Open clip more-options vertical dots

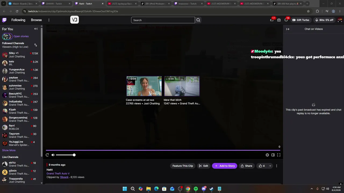(277, 166)
